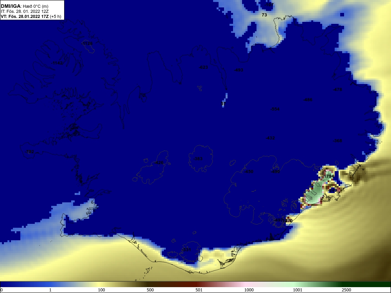
Task: Click the legend label '1001'
Action: (298, 290)
